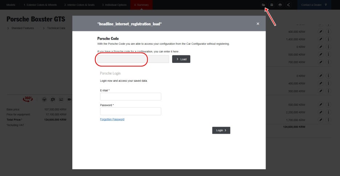The width and height of the screenshot is (340, 176).
Task: Click the icon right of the steering wheel
Action: point(53,99)
